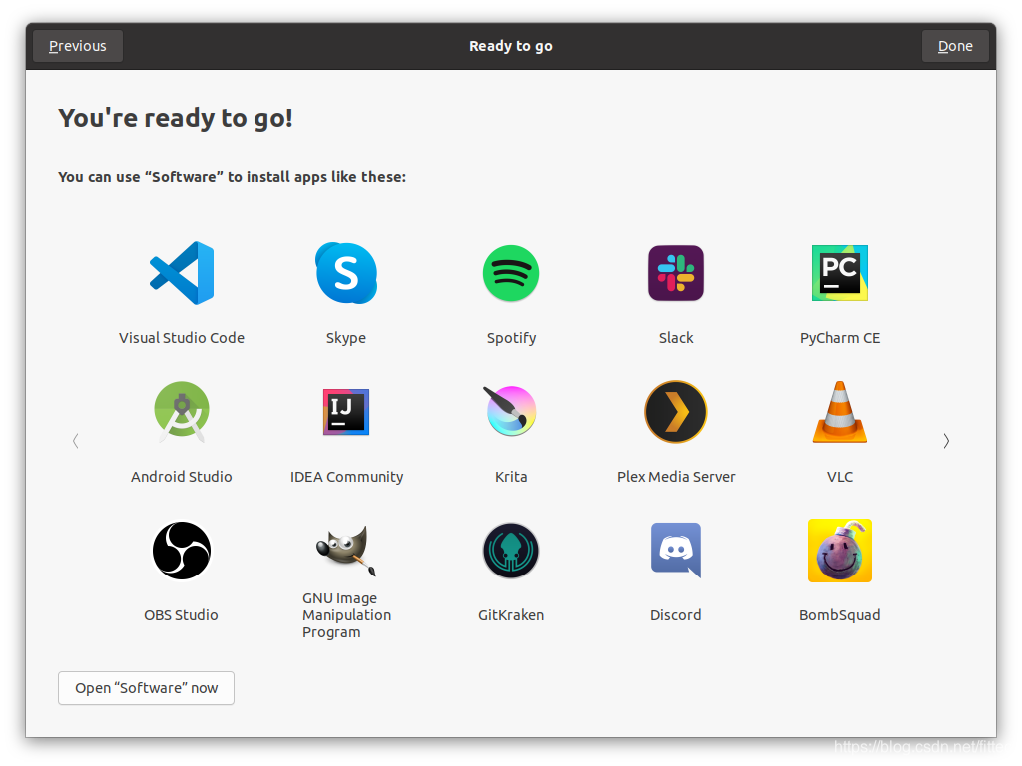Click the "IDEA Community" label text

(346, 477)
